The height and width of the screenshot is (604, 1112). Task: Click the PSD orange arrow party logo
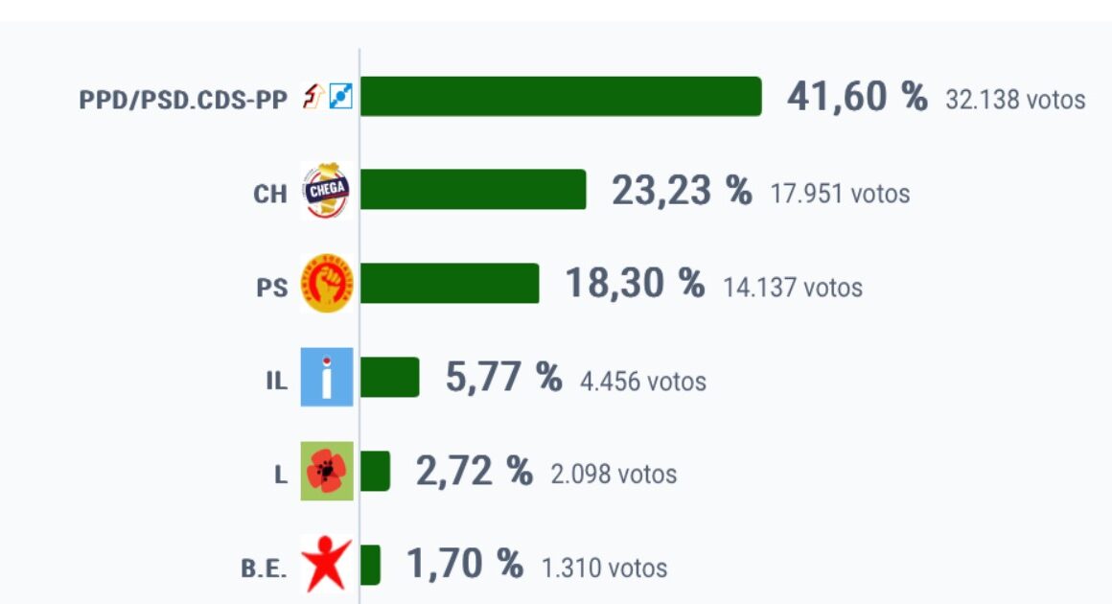[313, 96]
